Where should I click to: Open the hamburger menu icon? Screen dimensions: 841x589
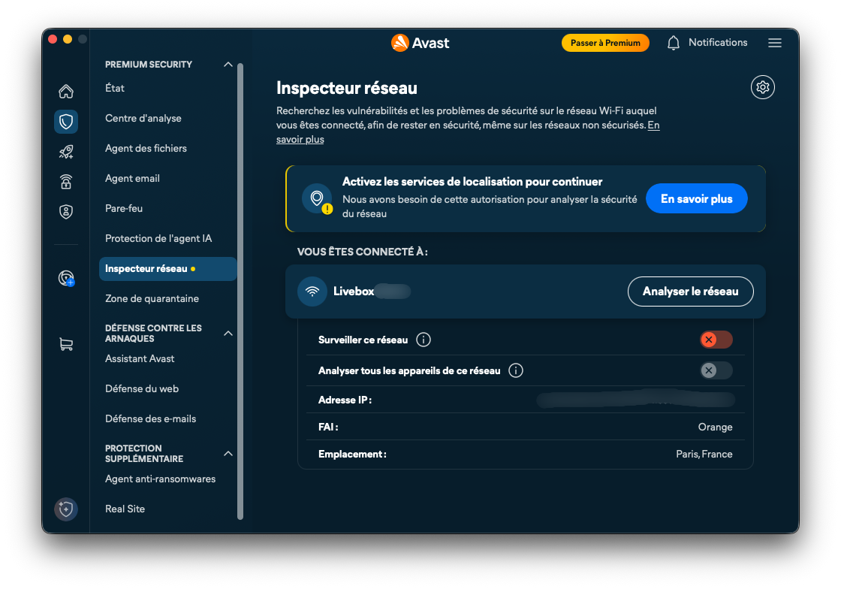[x=774, y=43]
